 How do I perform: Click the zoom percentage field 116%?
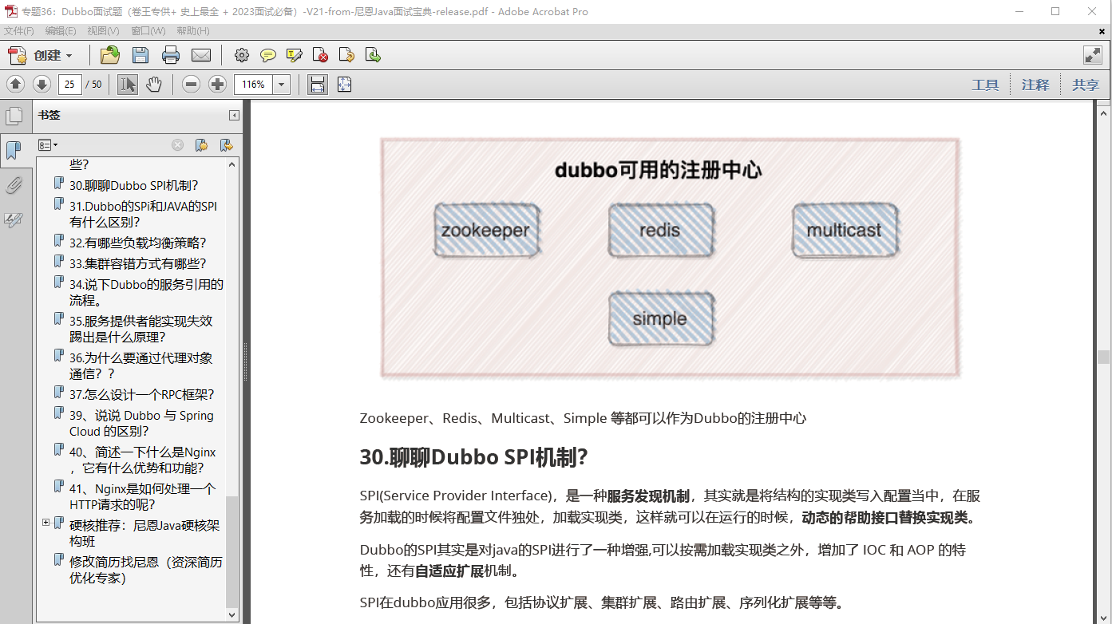click(253, 84)
